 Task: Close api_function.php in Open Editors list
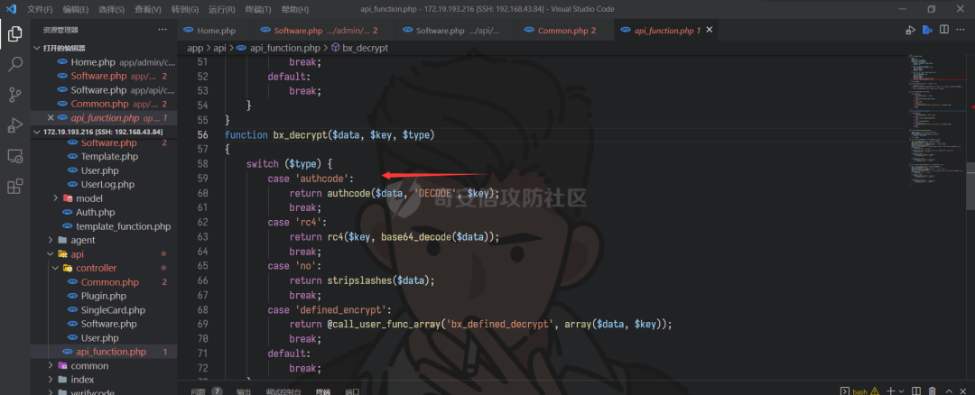pyautogui.click(x=51, y=118)
